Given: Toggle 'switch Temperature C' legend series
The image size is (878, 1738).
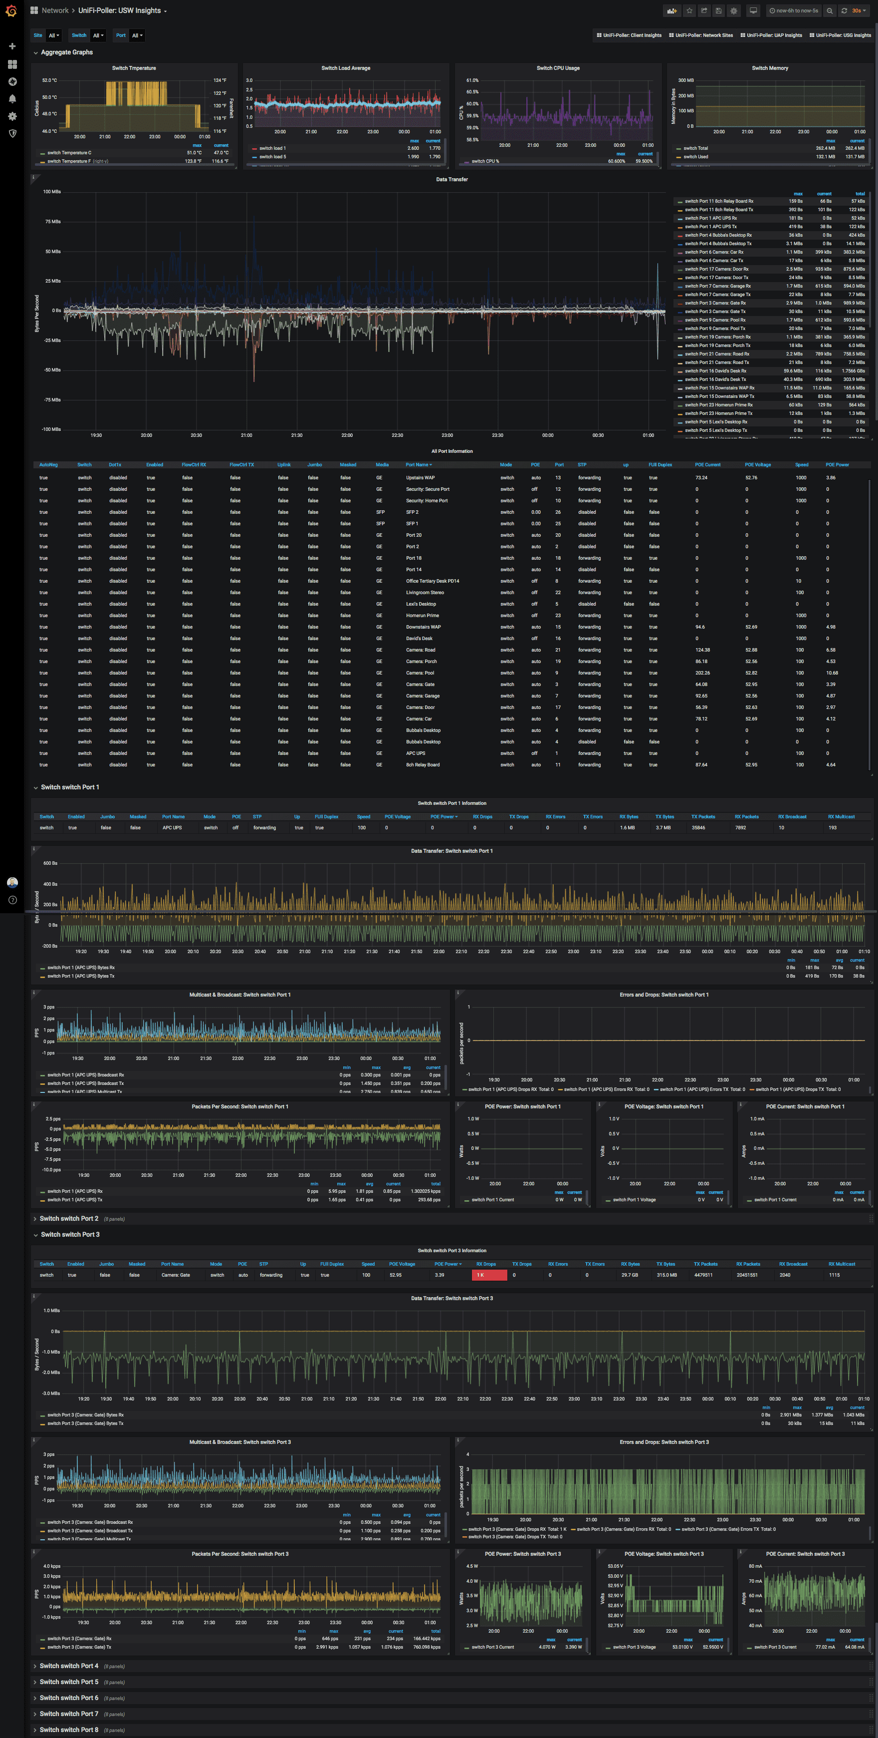Looking at the screenshot, I should coord(69,152).
